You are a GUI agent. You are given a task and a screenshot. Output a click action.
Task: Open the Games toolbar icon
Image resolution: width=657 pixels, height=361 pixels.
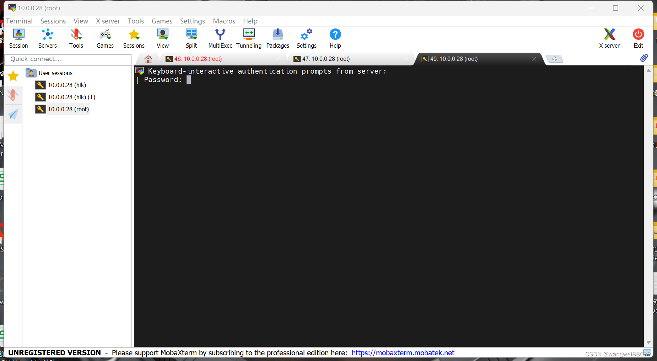tap(105, 38)
